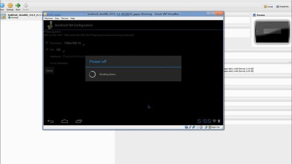Click the VM window title bar icon
Image resolution: width=292 pixels, height=164 pixels.
coord(45,14)
